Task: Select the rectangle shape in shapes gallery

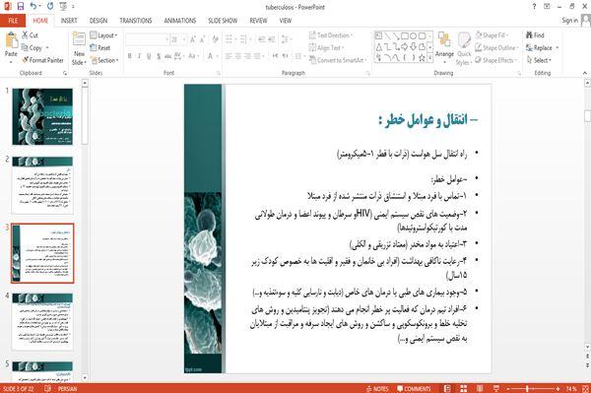Action: pos(405,36)
